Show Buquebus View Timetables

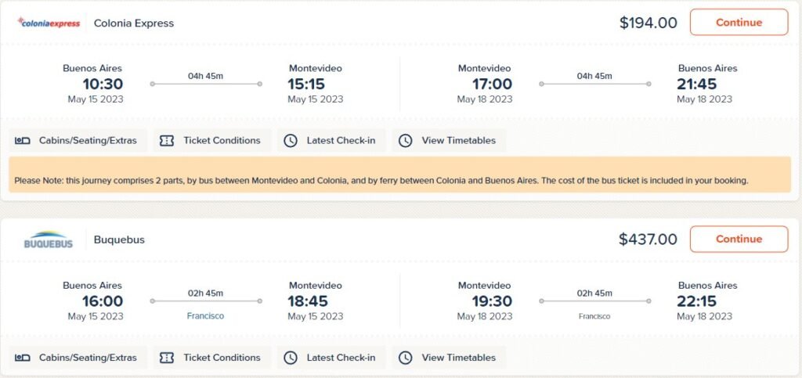pos(449,358)
